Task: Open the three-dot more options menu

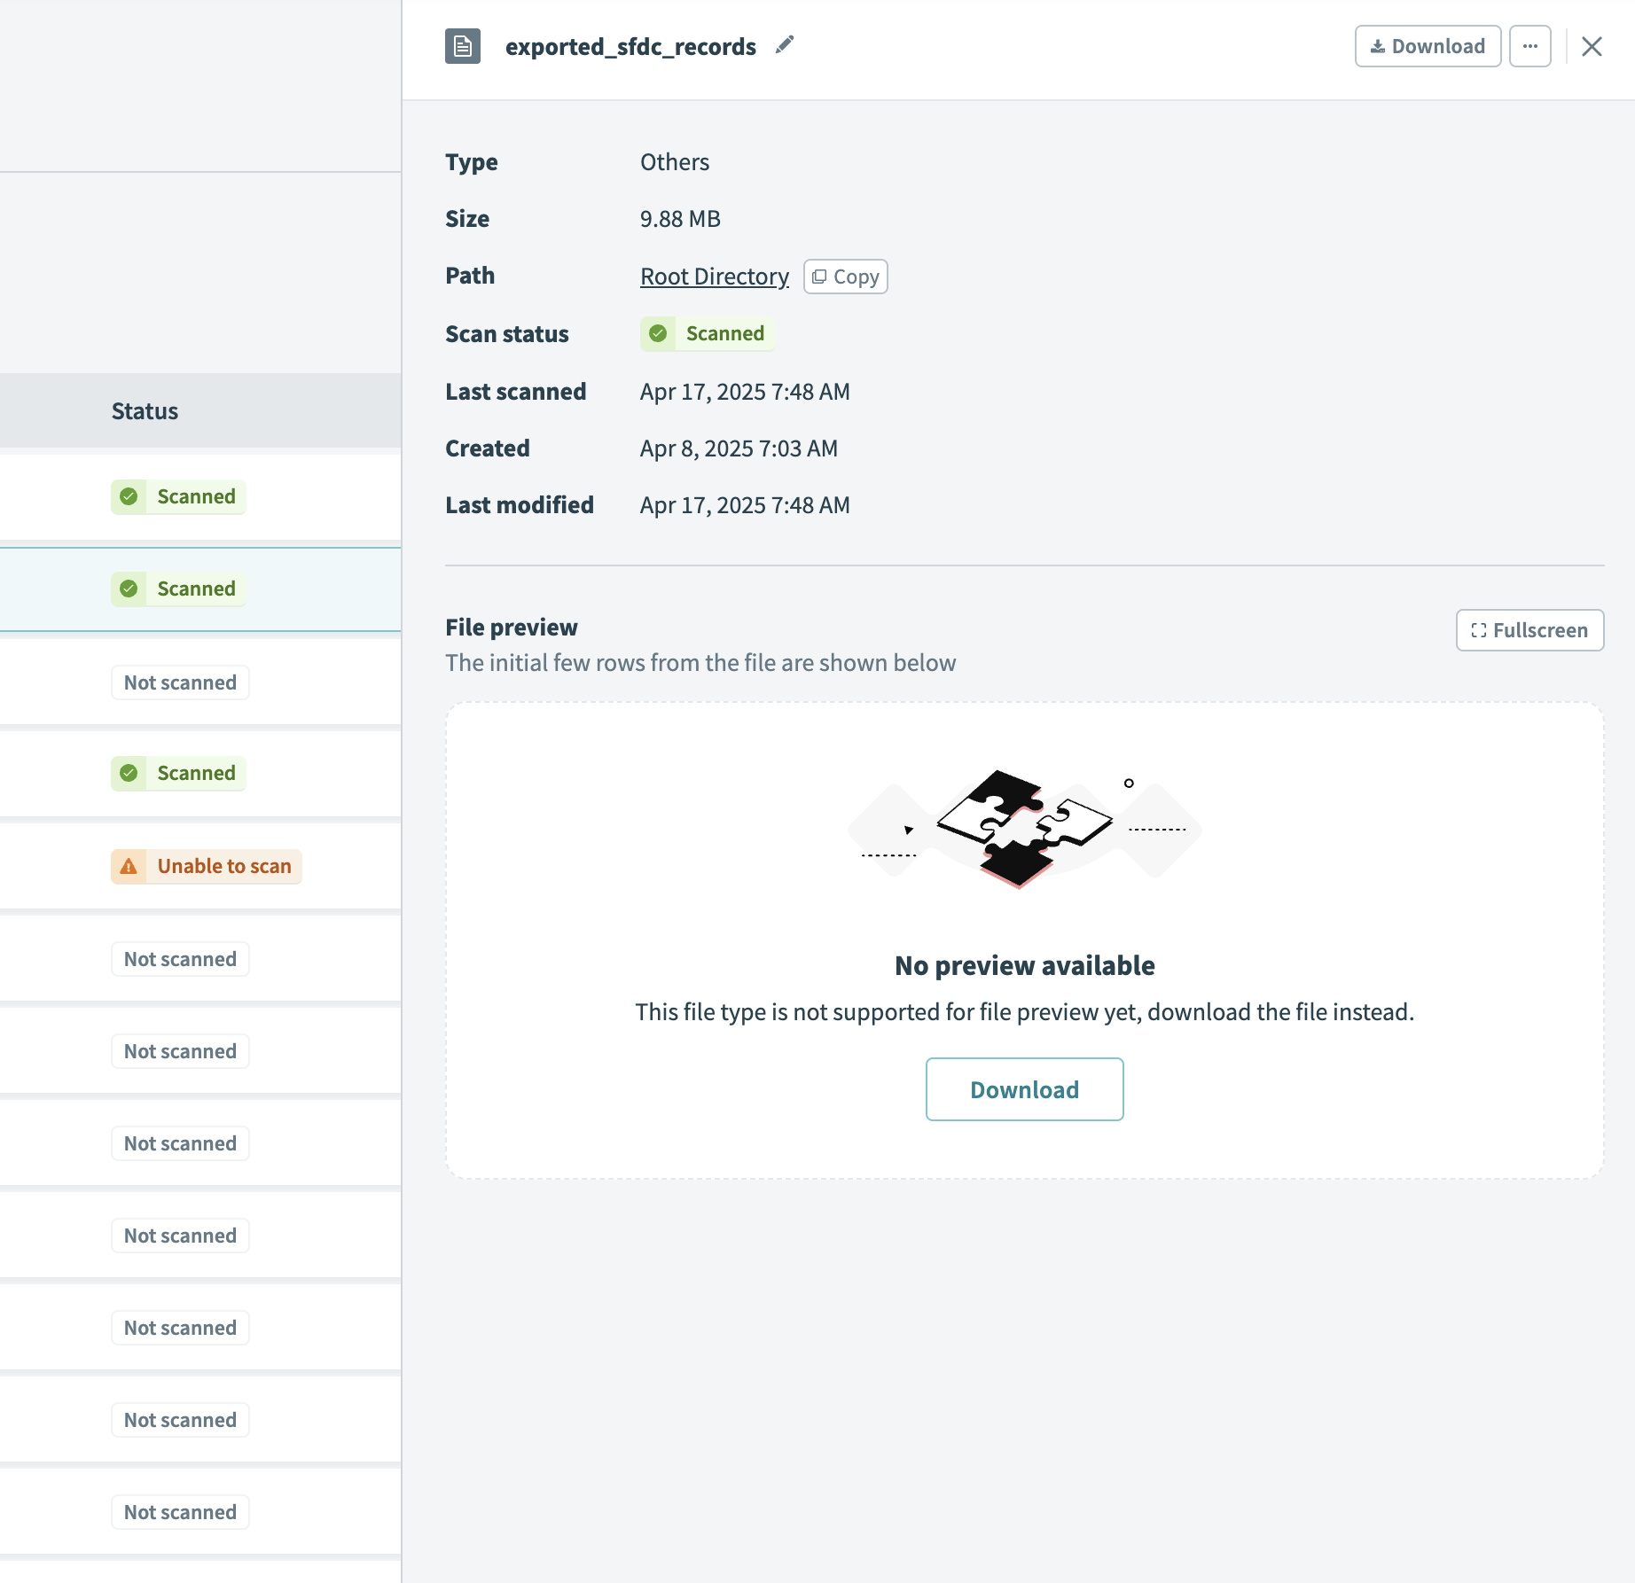Action: 1529,46
